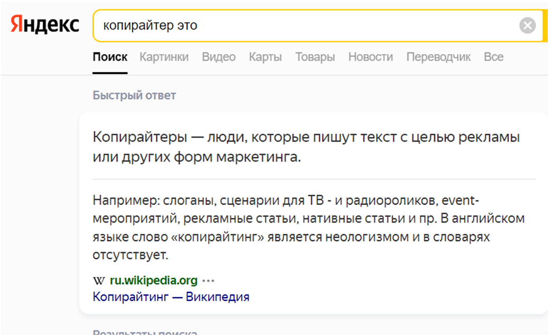Image resolution: width=549 pixels, height=336 pixels.
Task: Click the Яндекс logo
Action: pyautogui.click(x=45, y=25)
